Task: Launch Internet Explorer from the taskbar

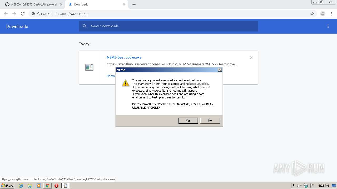Action: click(x=21, y=186)
